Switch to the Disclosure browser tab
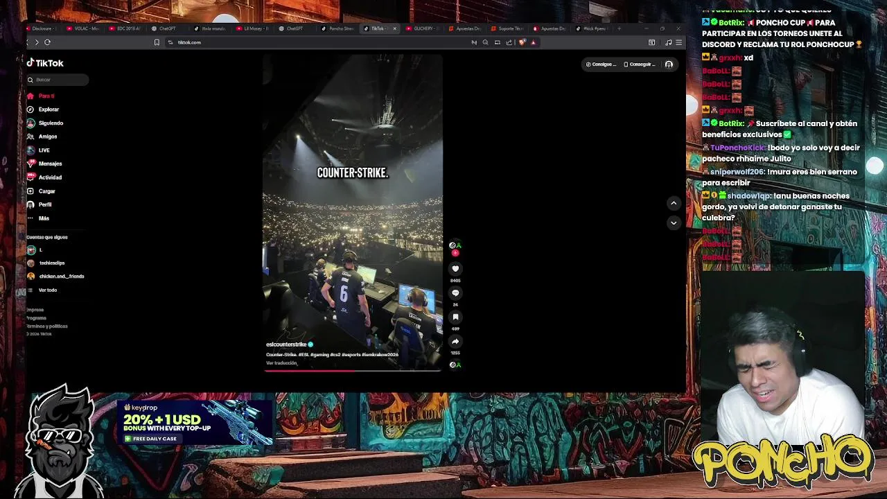 pyautogui.click(x=44, y=28)
